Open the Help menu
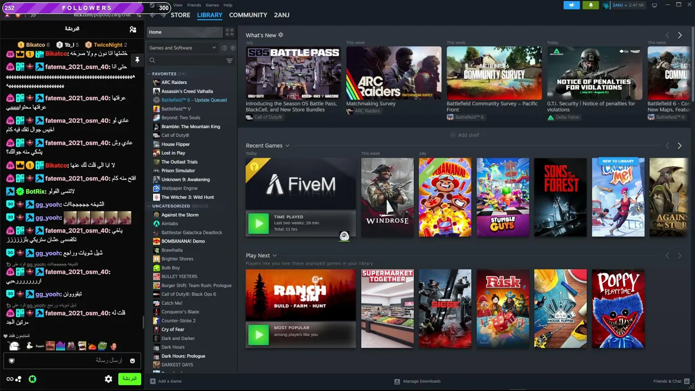This screenshot has width=695, height=391. 228,5
